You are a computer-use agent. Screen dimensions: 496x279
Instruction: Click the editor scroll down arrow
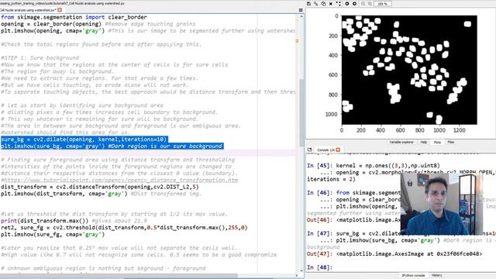[x=301, y=270]
